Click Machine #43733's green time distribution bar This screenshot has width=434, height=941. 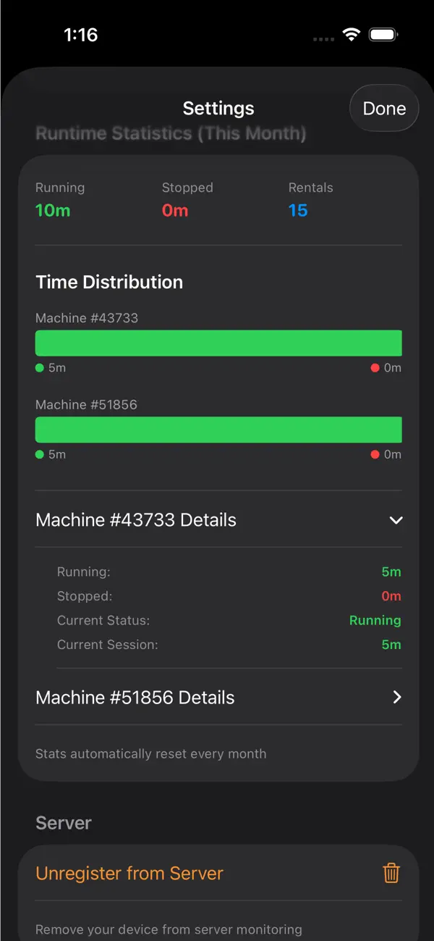point(218,342)
